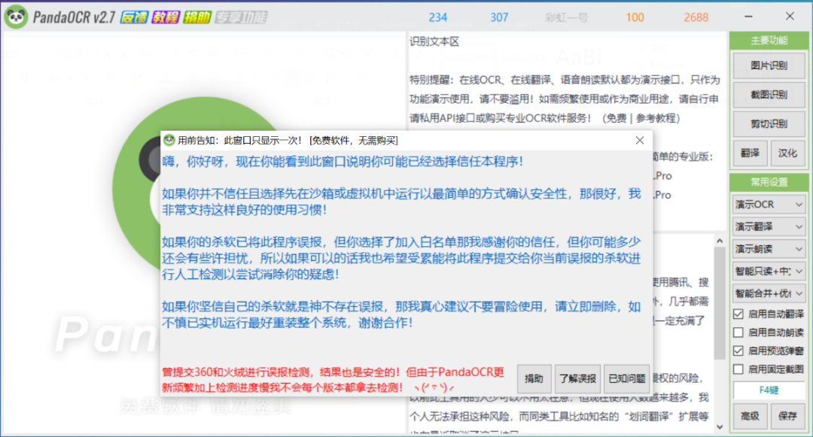Click the 常用设置 panel header
Screen dimensions: 813x437
[x=769, y=182]
